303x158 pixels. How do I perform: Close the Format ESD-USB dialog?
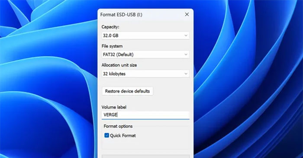pyautogui.click(x=187, y=14)
